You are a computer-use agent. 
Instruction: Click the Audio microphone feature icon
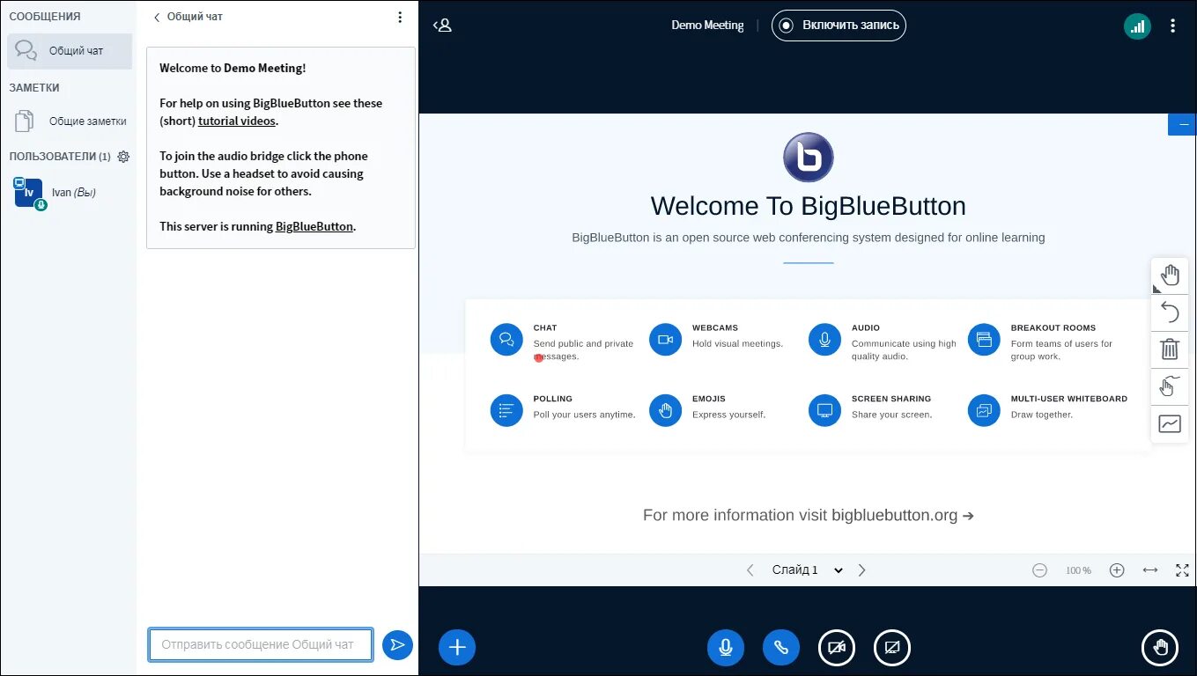824,339
